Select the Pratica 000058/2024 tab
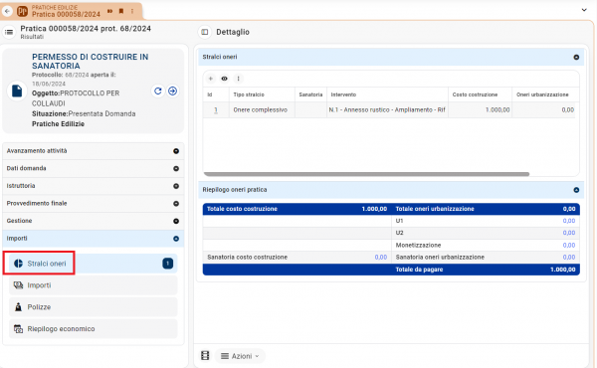The width and height of the screenshot is (597, 368). point(72,11)
